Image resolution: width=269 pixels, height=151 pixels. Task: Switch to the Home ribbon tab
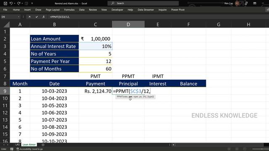[16, 10]
